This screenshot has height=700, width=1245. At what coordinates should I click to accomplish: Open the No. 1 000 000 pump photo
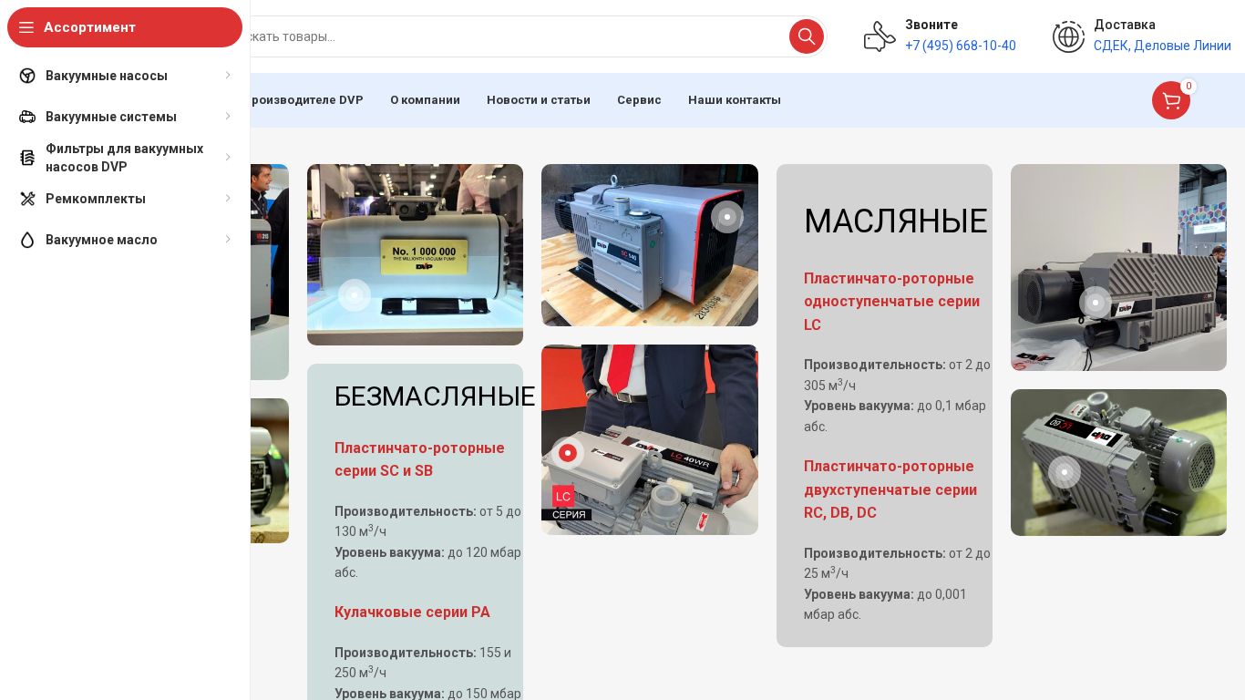pos(415,254)
